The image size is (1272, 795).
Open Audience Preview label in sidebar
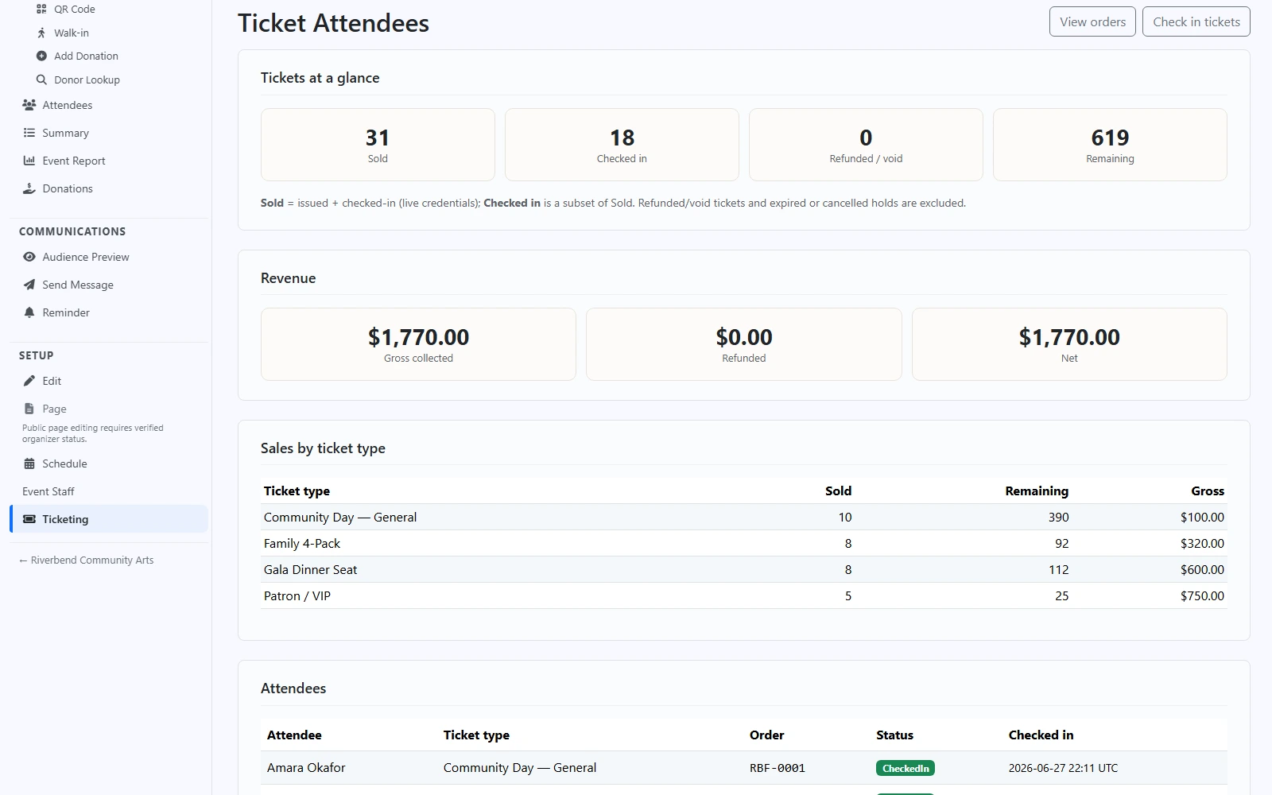86,257
